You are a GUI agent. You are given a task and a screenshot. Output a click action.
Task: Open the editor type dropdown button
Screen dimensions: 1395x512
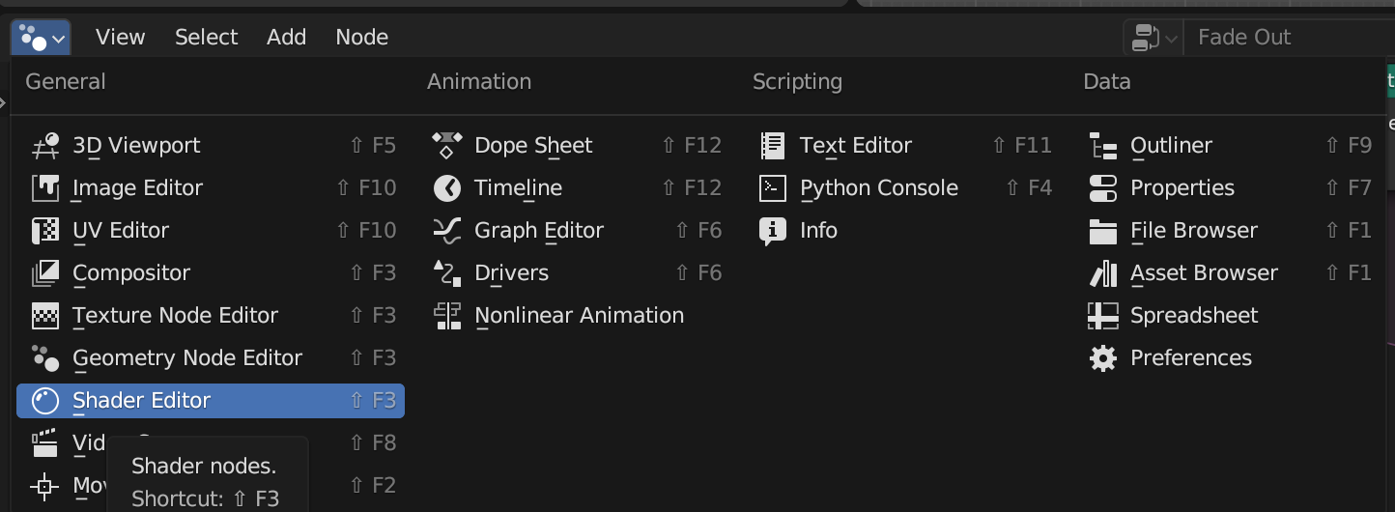[41, 38]
